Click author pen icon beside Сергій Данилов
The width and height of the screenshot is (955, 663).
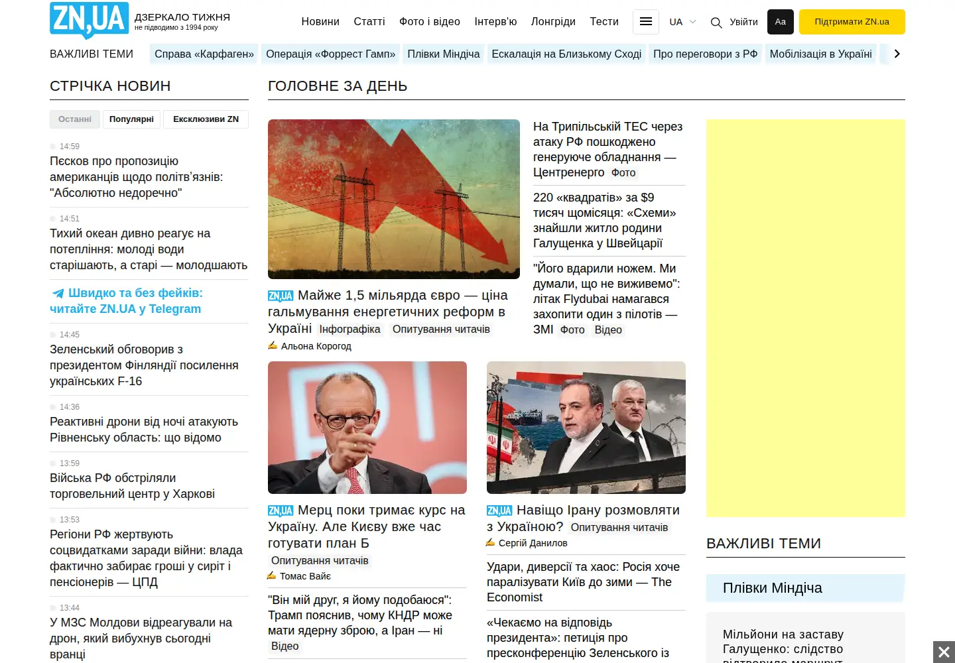(490, 542)
